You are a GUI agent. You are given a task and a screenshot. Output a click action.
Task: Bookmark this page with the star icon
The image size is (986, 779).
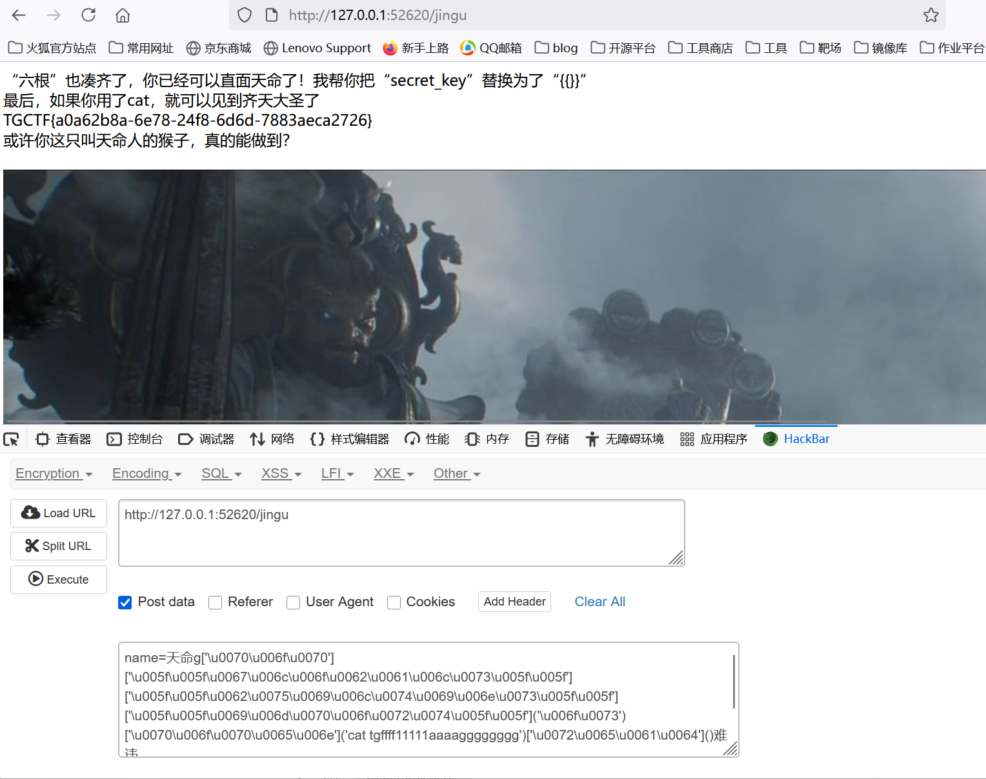(x=931, y=15)
